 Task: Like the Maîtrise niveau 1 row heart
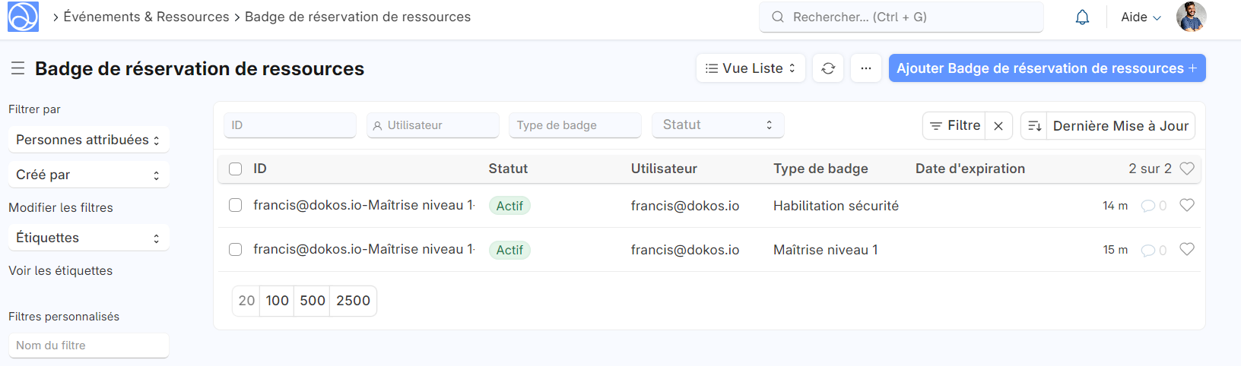[1187, 250]
